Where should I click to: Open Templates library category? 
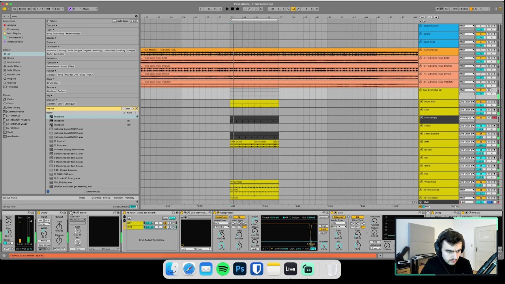pos(13,87)
